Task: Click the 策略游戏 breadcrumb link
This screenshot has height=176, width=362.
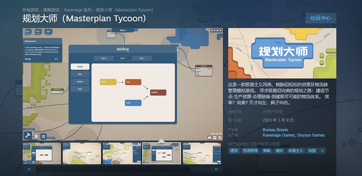Action: click(x=51, y=10)
